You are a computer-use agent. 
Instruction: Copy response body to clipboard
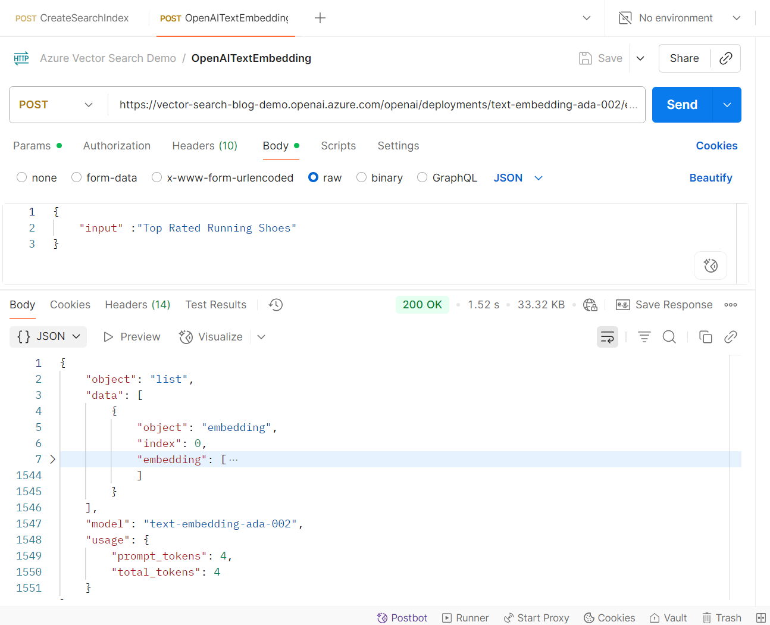(706, 337)
